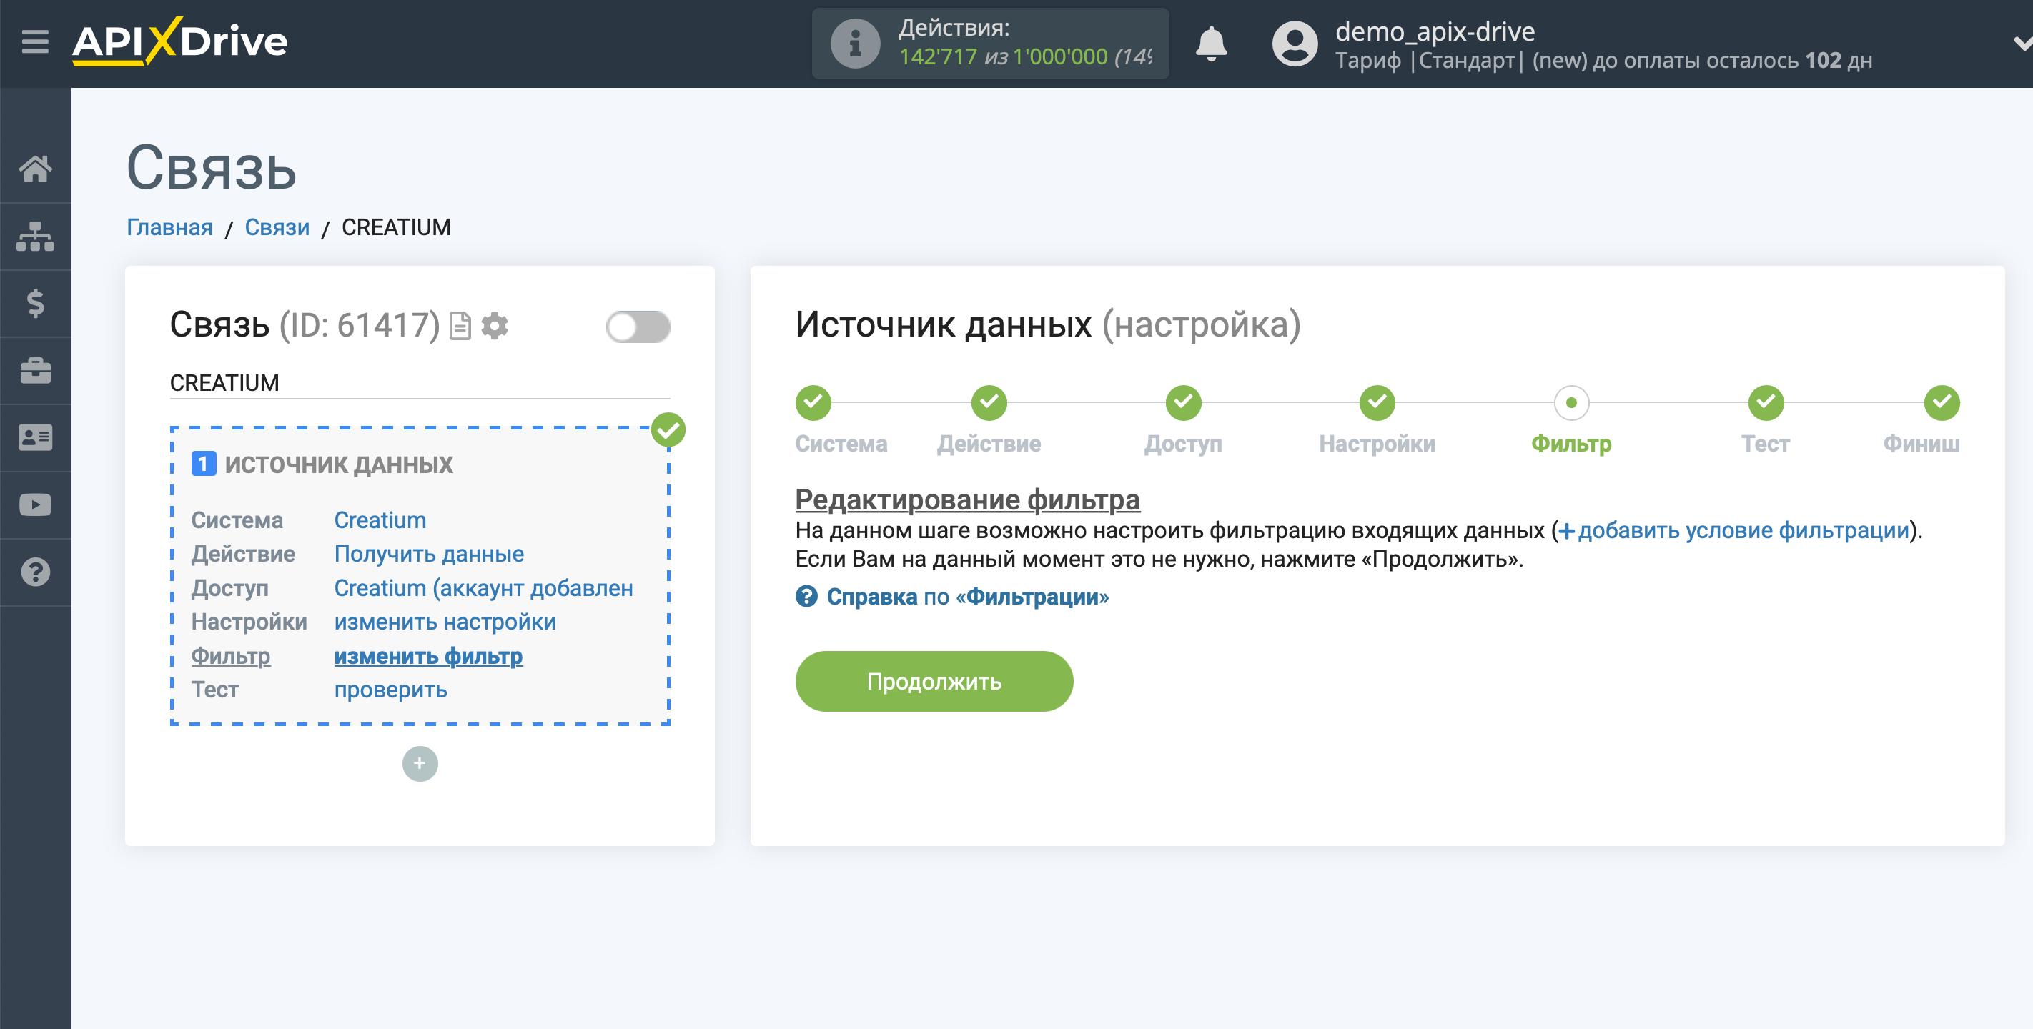Open connections sitemap icon in sidebar

tap(36, 236)
